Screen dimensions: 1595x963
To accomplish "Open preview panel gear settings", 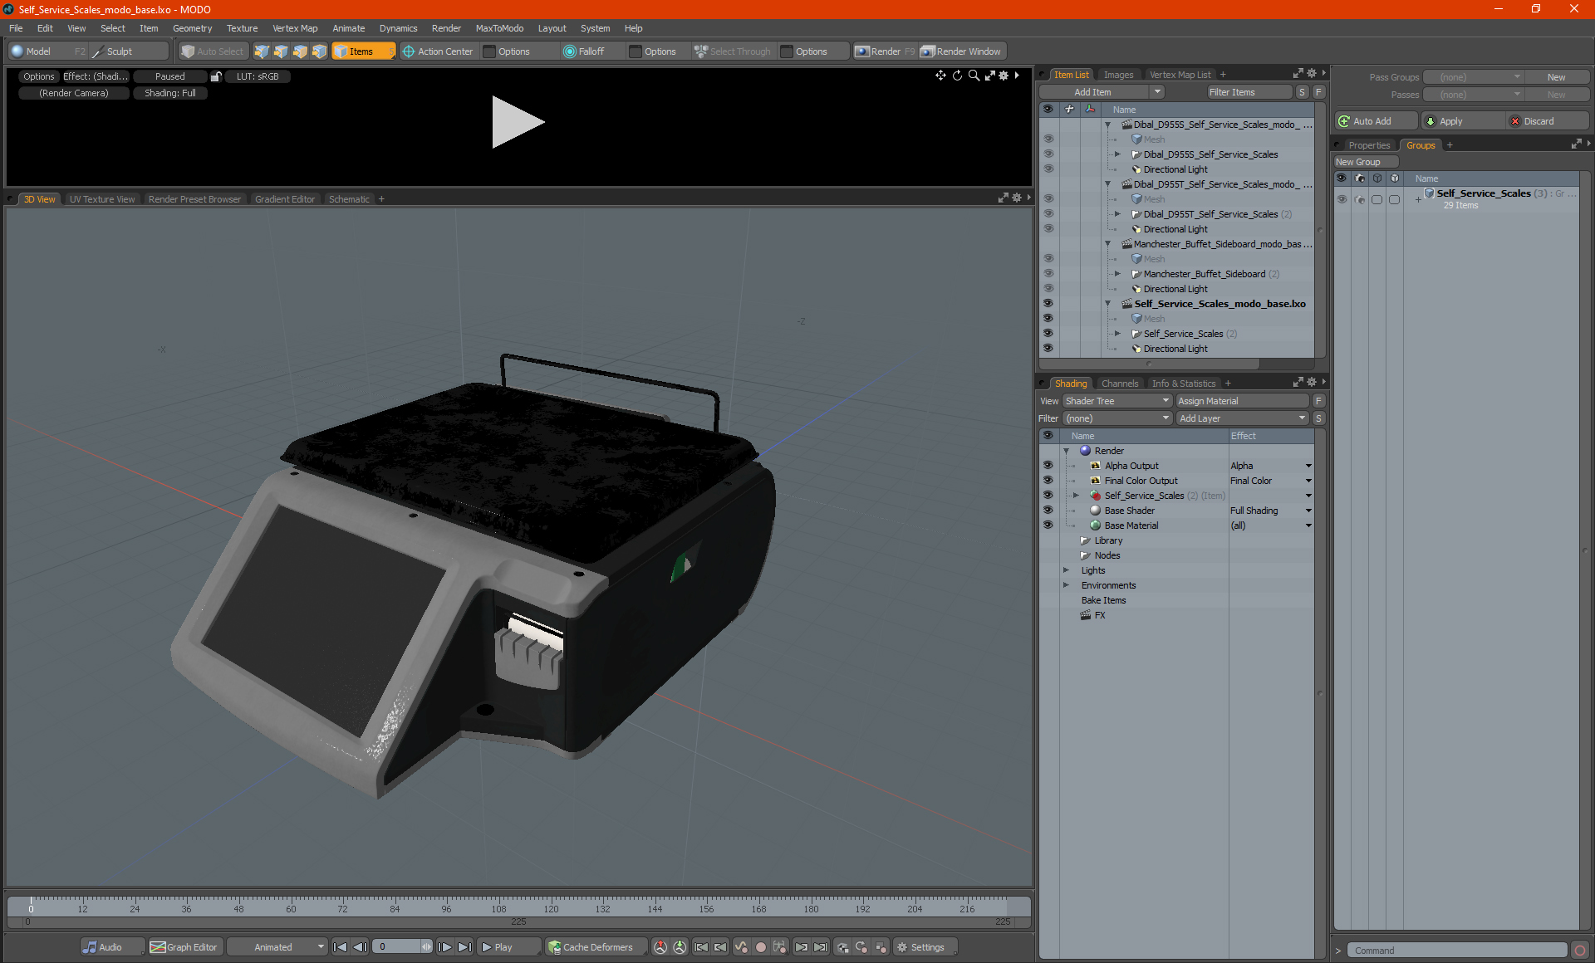I will coord(1004,76).
